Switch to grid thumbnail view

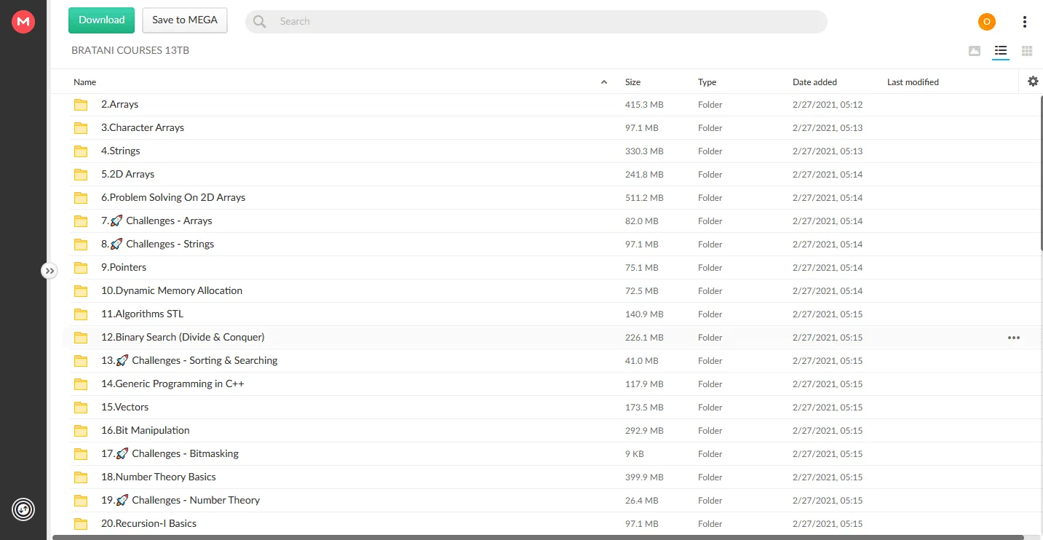[x=1027, y=51]
